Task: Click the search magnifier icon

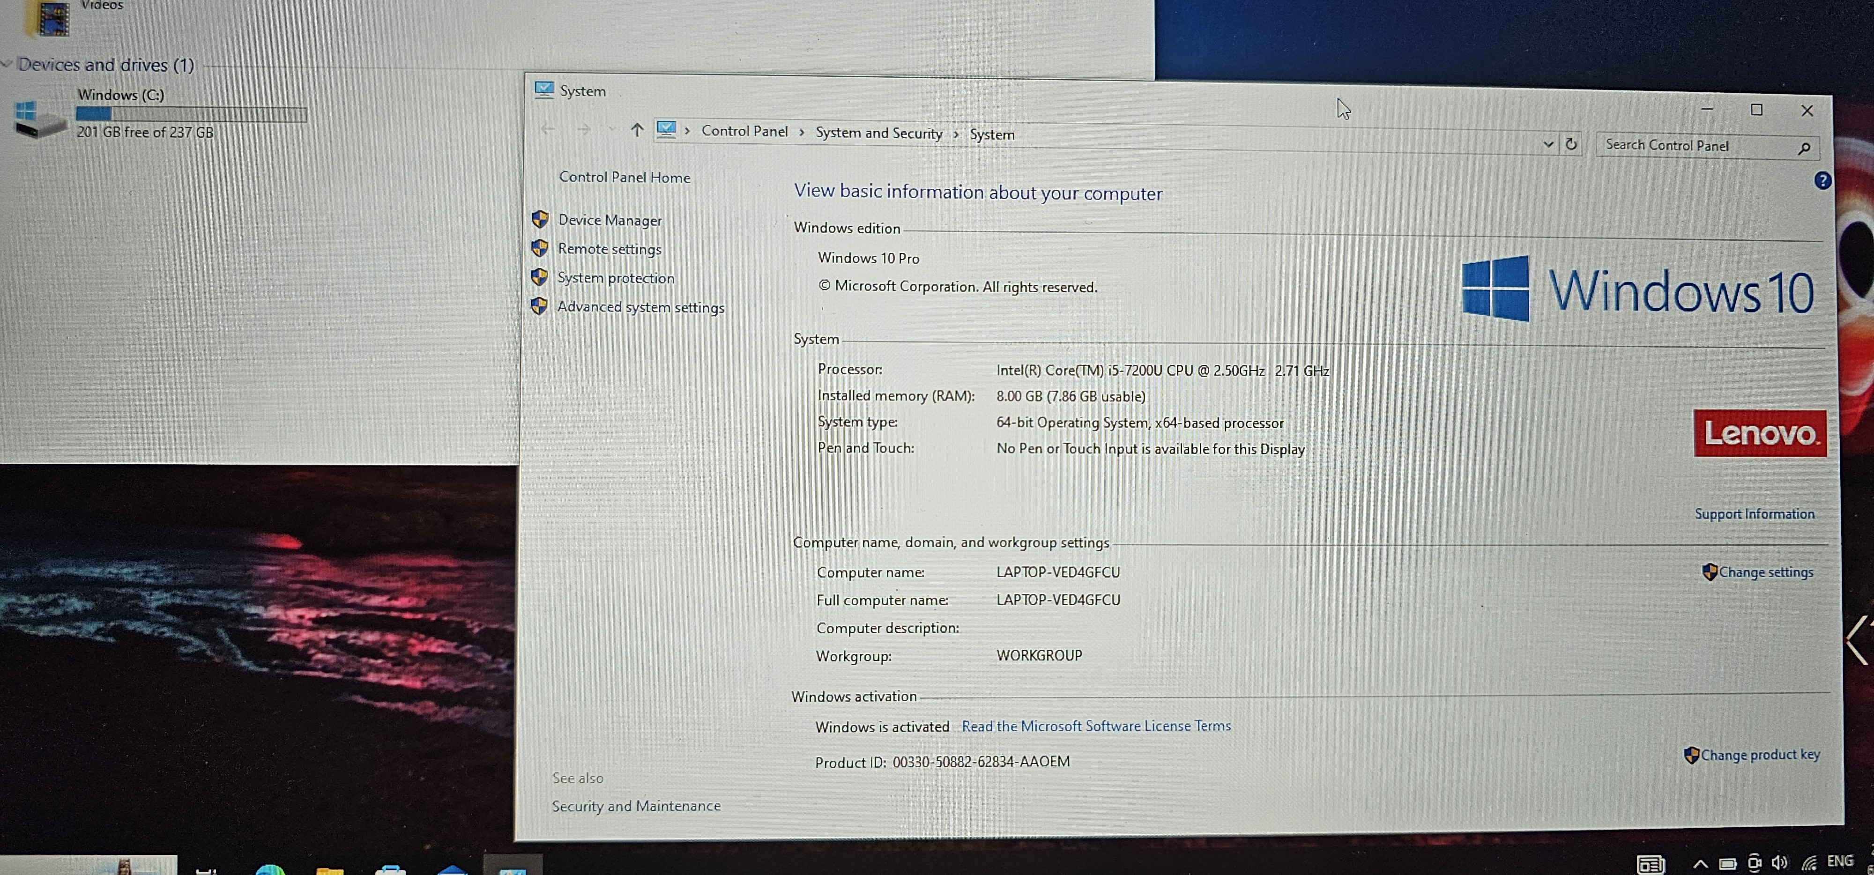Action: (x=1804, y=148)
